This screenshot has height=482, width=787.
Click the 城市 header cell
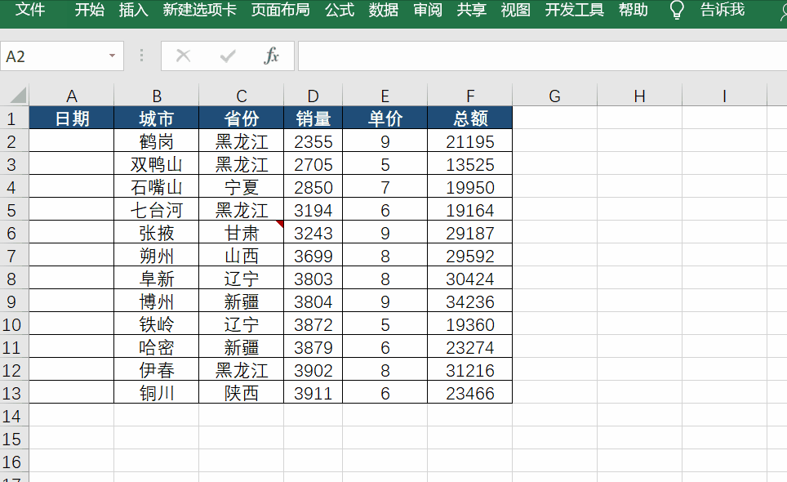(x=157, y=118)
